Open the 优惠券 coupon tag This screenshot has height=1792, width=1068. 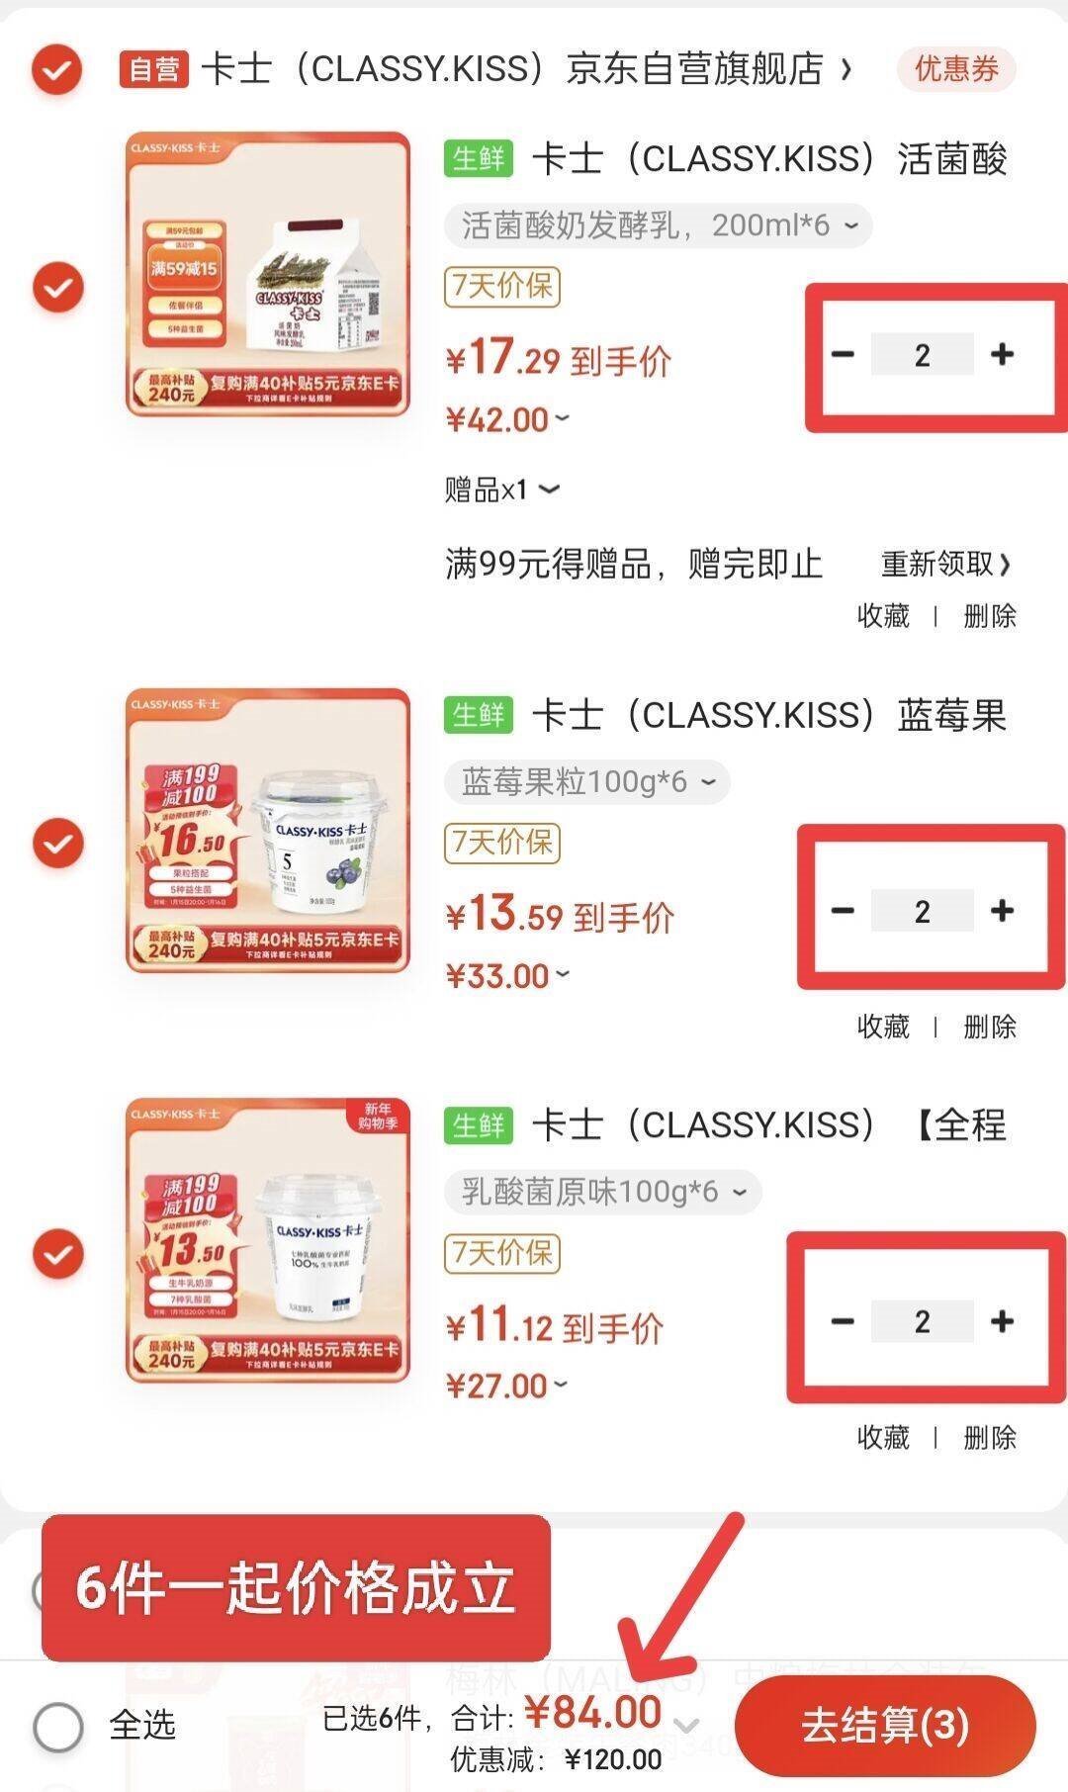pyautogui.click(x=956, y=69)
